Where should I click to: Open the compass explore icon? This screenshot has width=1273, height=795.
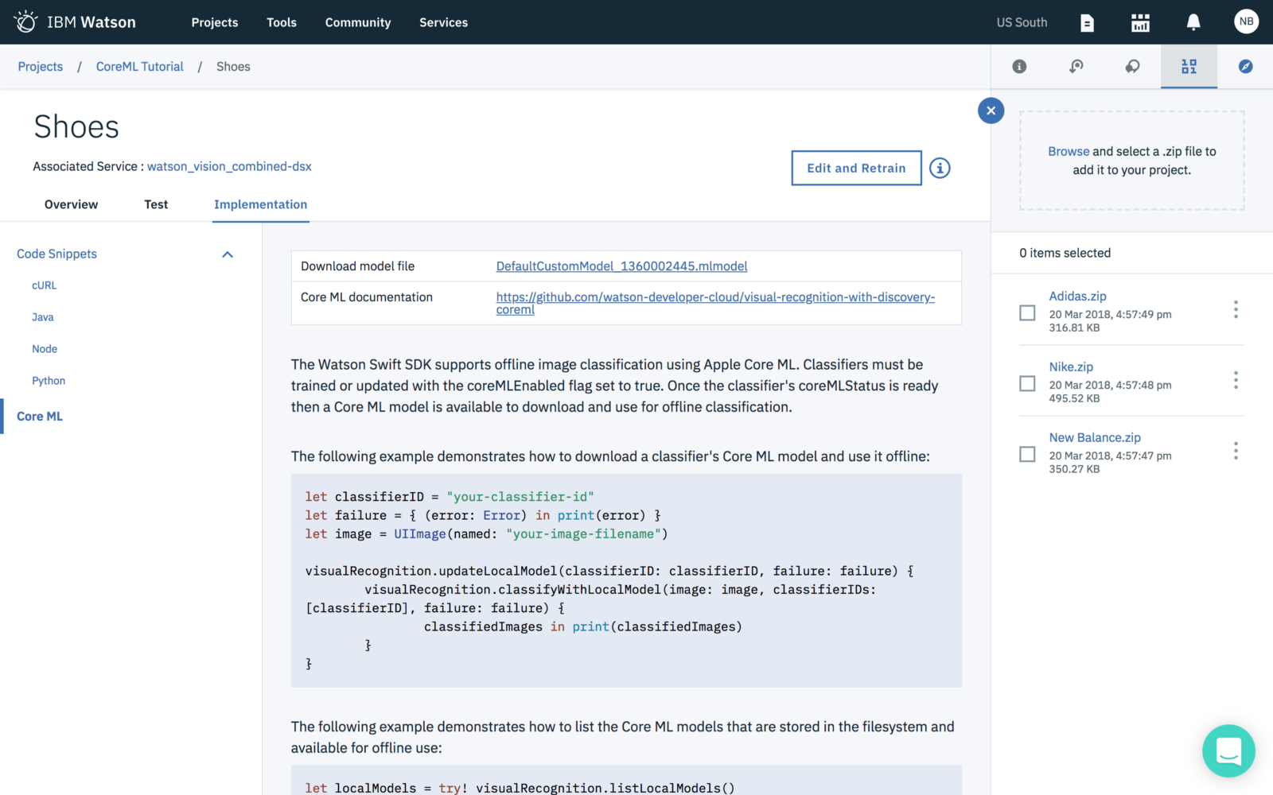pos(1245,67)
